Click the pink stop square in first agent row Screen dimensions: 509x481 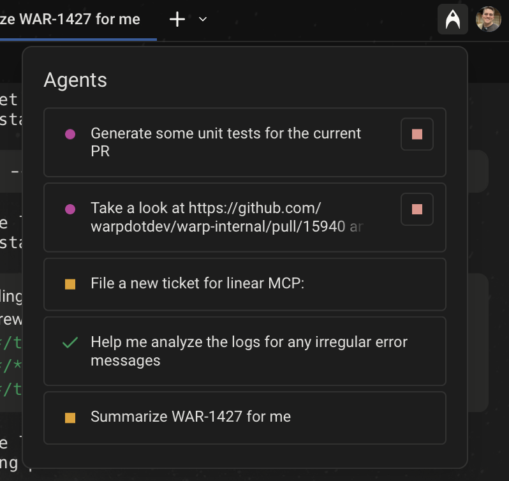[x=417, y=135]
